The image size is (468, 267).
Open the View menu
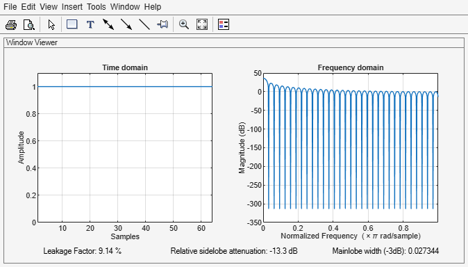pyautogui.click(x=49, y=6)
